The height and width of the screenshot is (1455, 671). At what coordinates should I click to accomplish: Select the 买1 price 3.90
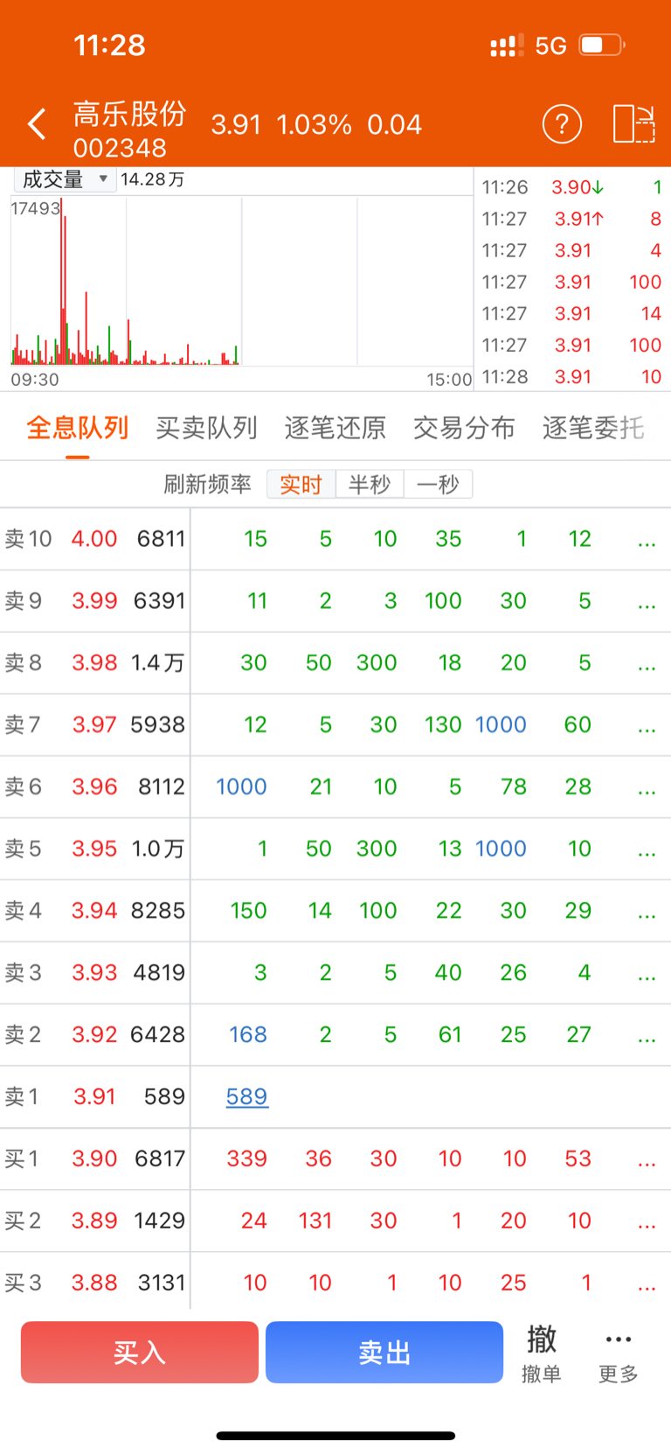(x=94, y=1158)
